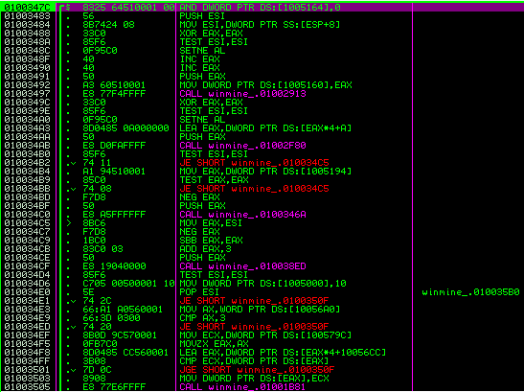The width and height of the screenshot is (524, 392).
Task: Click CALL winmine_.01002913
Action: pos(242,94)
